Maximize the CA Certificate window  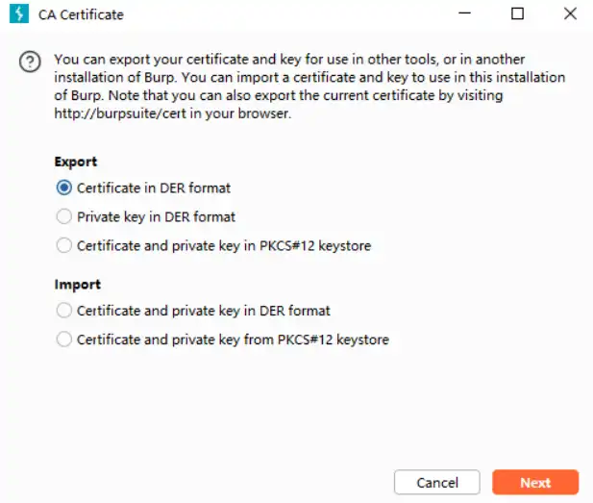517,13
